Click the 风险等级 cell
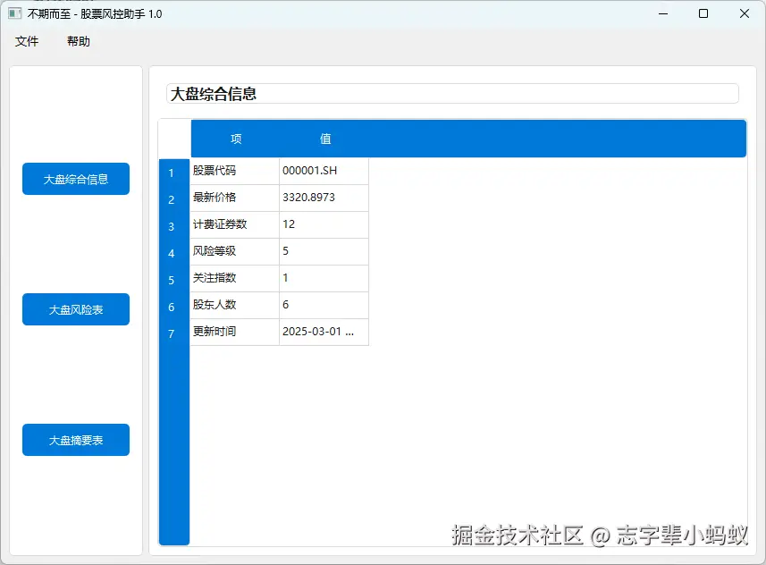The width and height of the screenshot is (766, 565). [x=234, y=252]
